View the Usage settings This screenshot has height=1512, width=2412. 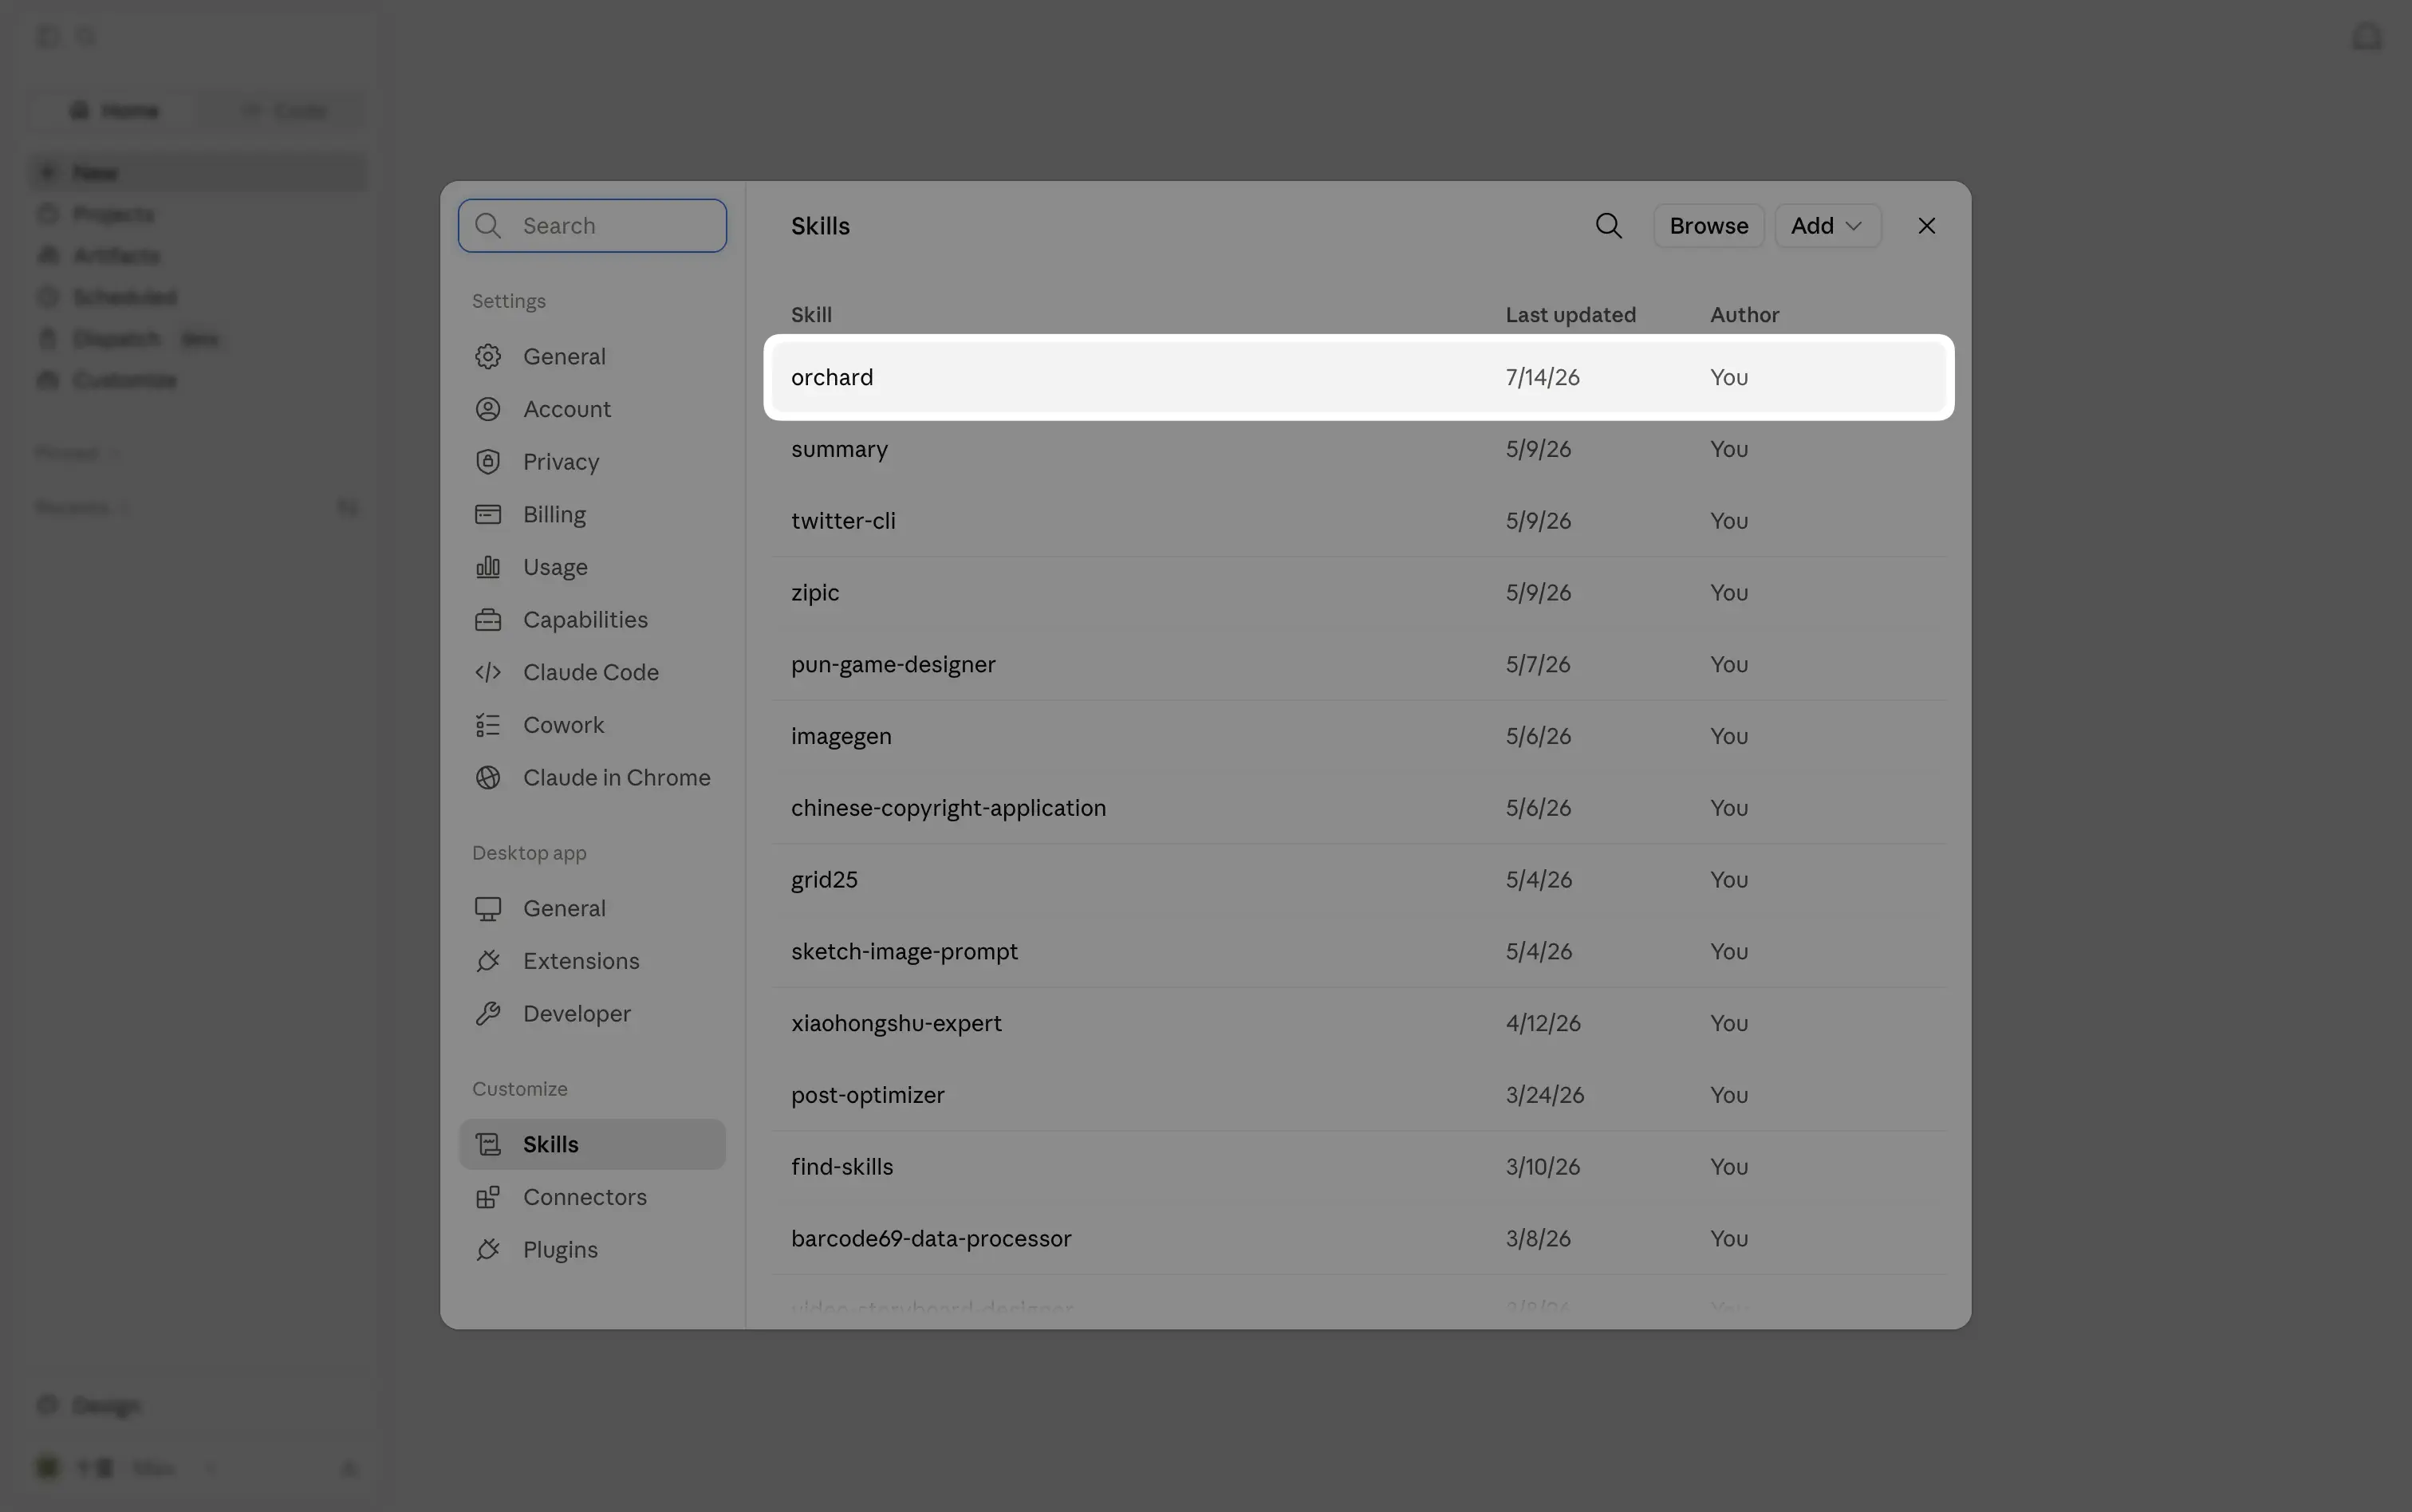(592, 567)
